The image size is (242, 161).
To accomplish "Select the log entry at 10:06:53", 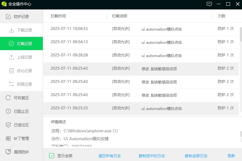I will coord(142,29).
